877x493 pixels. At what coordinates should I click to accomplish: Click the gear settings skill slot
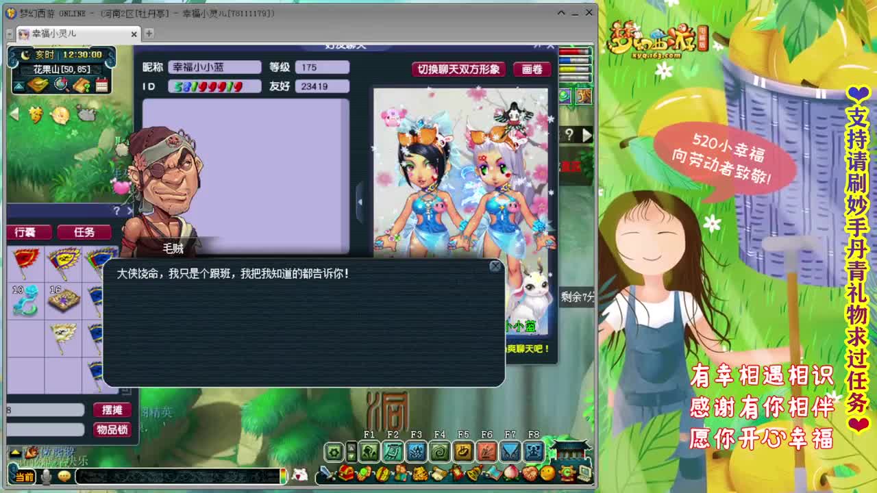334,451
